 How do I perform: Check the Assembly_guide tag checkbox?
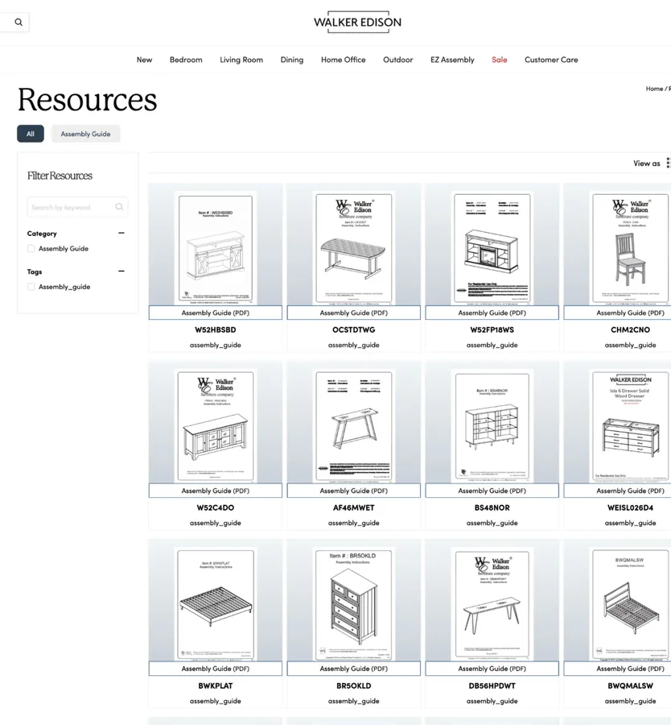coord(31,287)
